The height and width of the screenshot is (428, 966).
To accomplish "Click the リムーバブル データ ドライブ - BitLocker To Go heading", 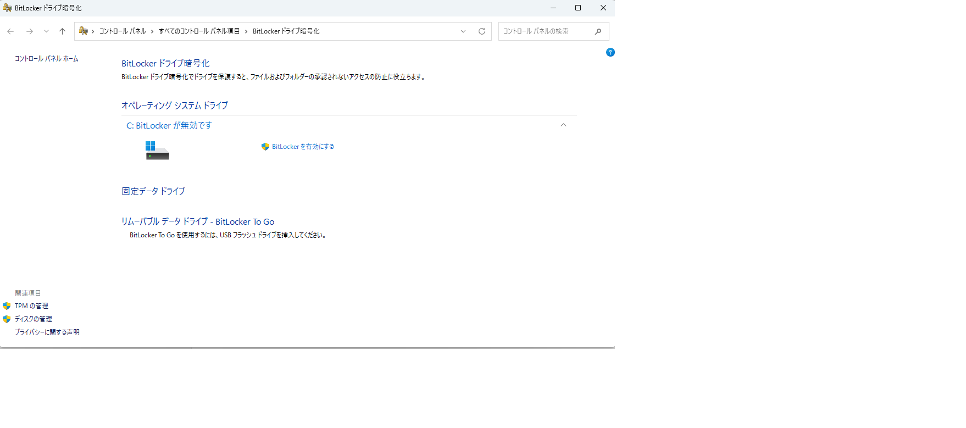I will click(198, 221).
